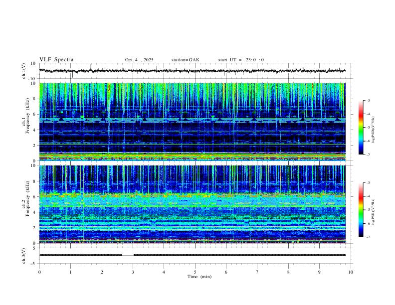Click the 'VLF Spectra' title text

[56, 60]
